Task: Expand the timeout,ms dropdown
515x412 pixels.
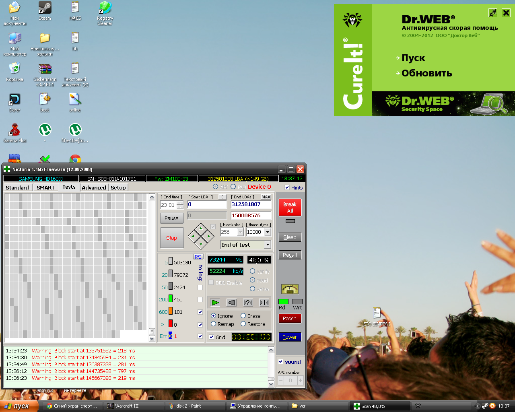Action: tap(268, 232)
